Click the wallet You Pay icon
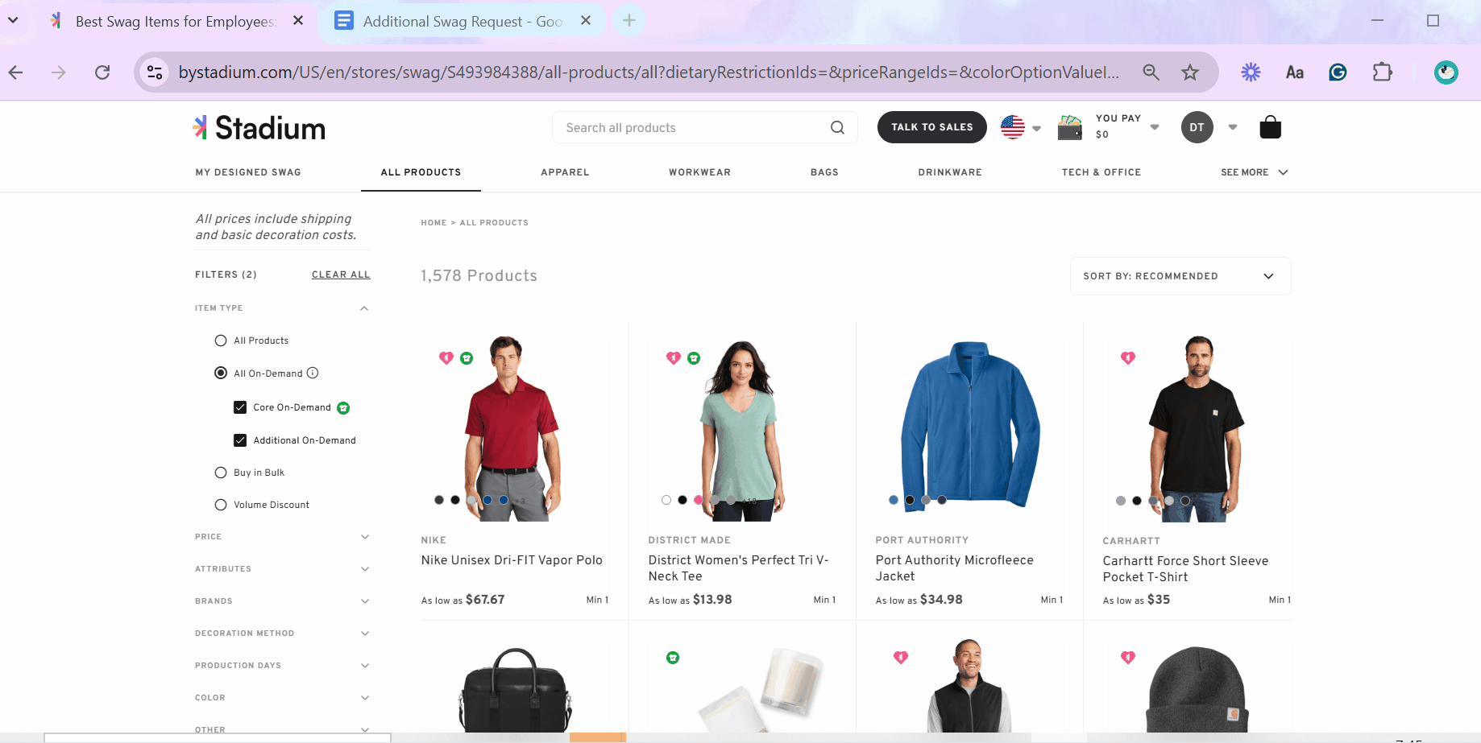Screen dimensions: 1481x743 pos(1069,127)
